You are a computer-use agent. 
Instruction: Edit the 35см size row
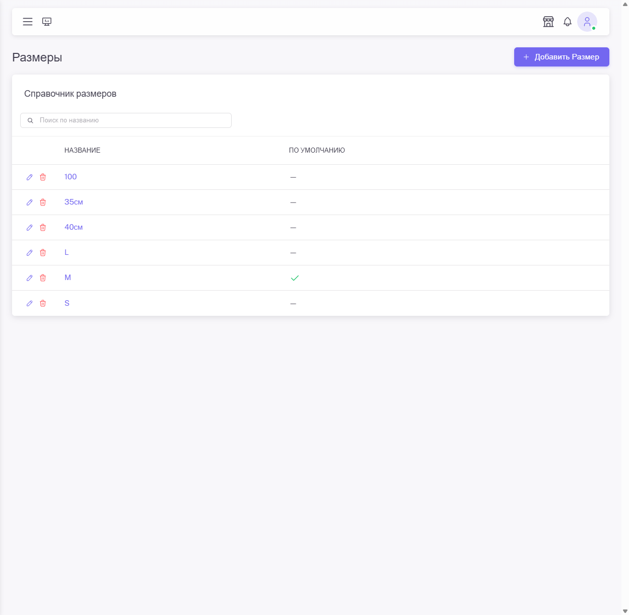pos(30,202)
